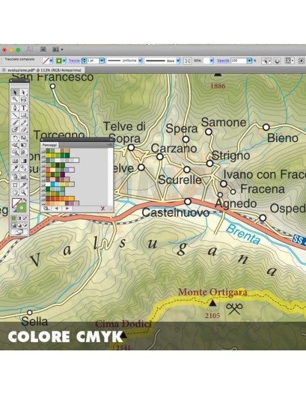Image resolution: width=306 pixels, height=395 pixels.
Task: Enable Draw Inside mode
Action: coord(25,225)
